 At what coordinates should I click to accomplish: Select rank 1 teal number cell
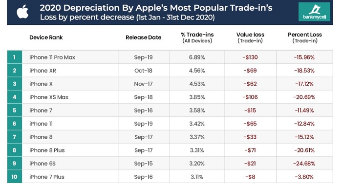coord(14,57)
